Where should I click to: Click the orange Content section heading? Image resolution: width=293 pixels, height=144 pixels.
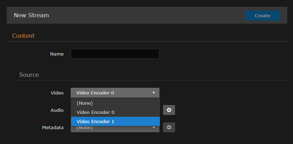pos(23,36)
